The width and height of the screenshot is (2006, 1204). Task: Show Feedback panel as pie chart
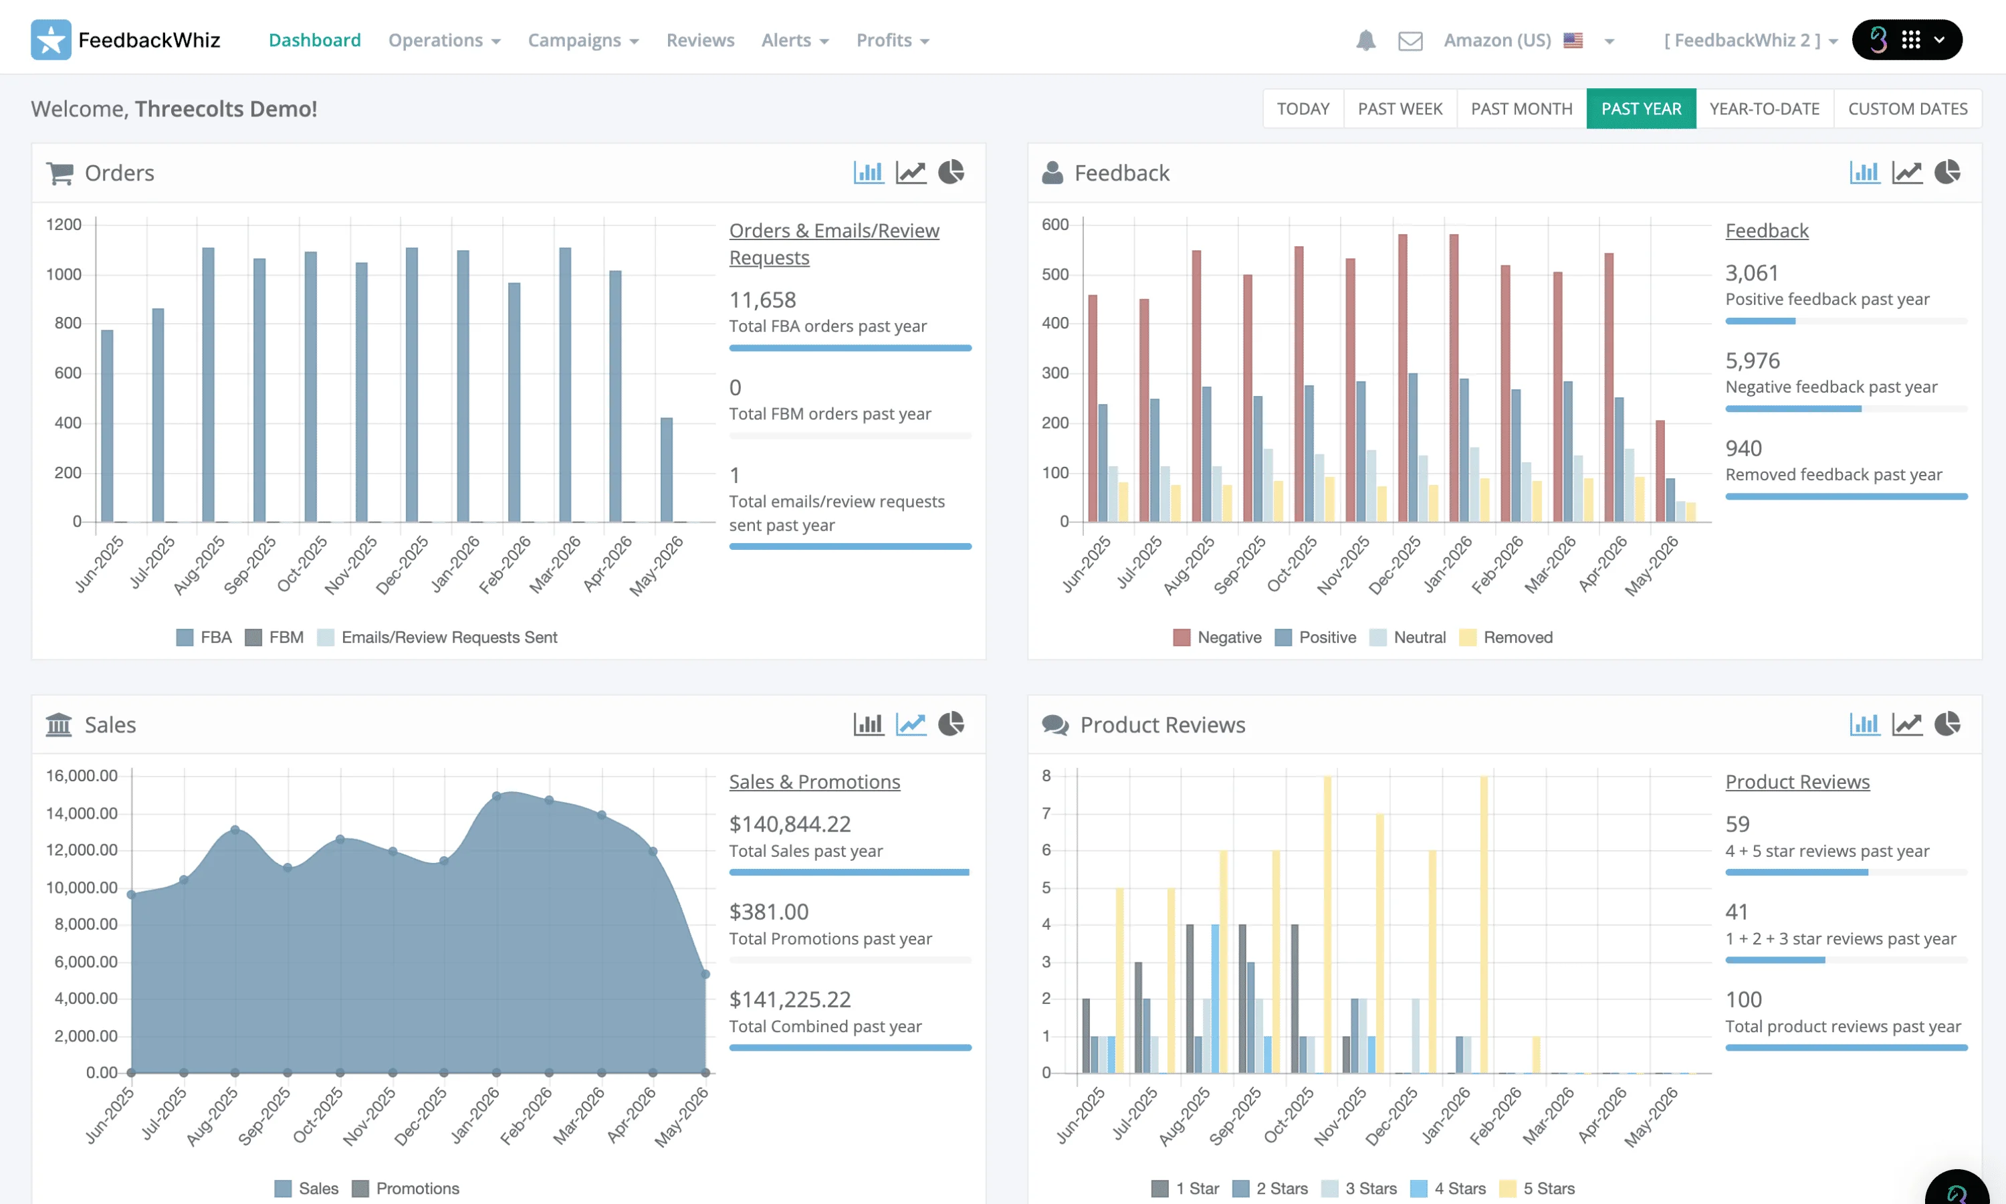pos(1946,172)
